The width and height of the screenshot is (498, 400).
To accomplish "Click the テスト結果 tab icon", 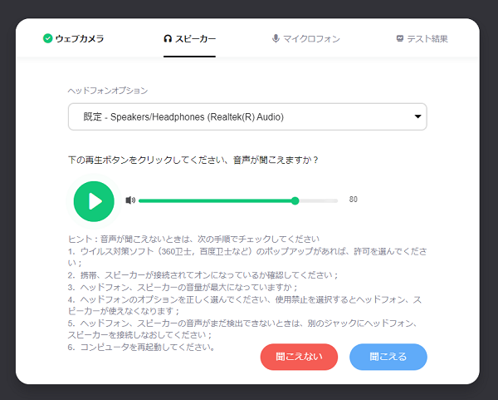I will pos(400,38).
